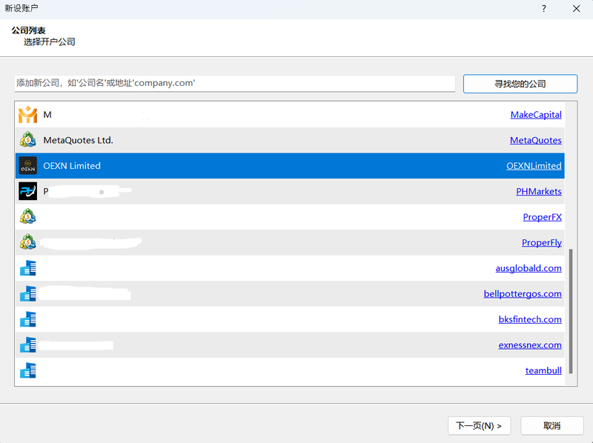The height and width of the screenshot is (443, 593).
Task: Select the OEXN Limited company name
Action: [72, 165]
